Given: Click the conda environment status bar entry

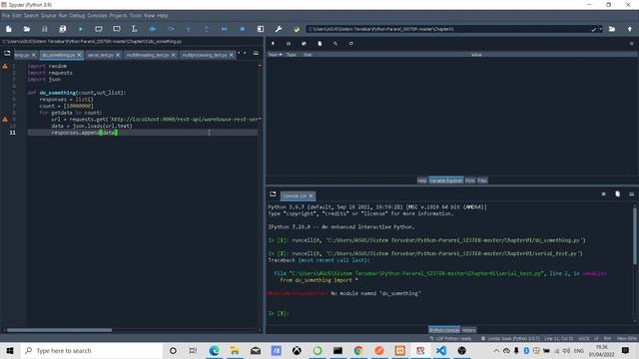Looking at the screenshot, I should [x=510, y=338].
